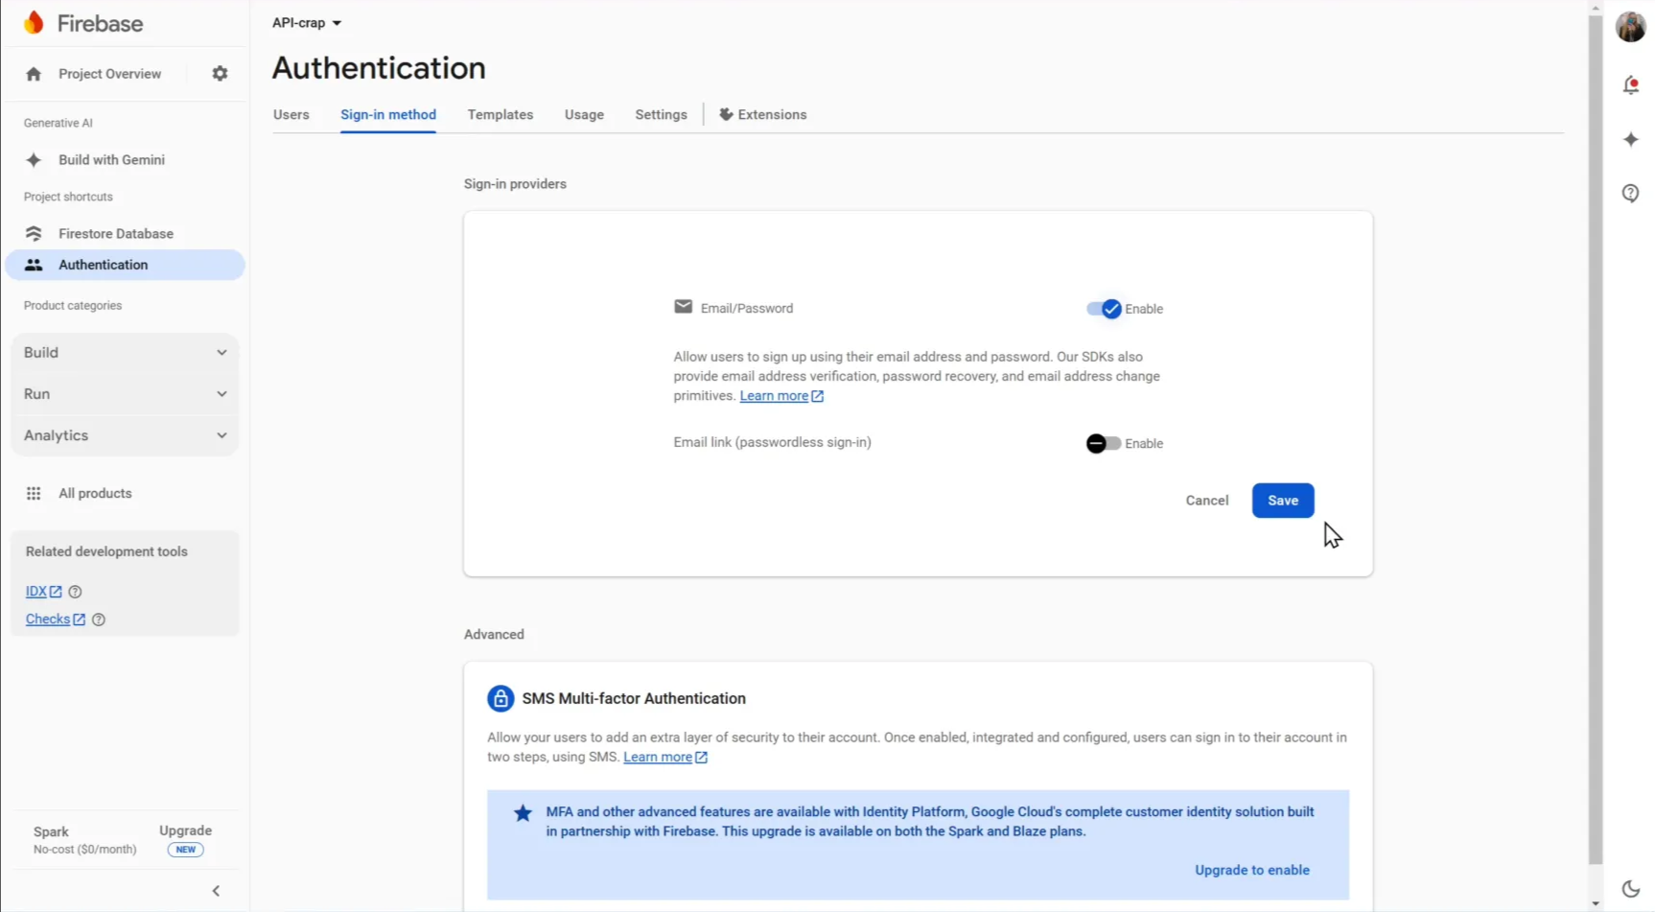Click the Project Overview home icon
Viewport: 1655px width, 912px height.
pyautogui.click(x=34, y=74)
